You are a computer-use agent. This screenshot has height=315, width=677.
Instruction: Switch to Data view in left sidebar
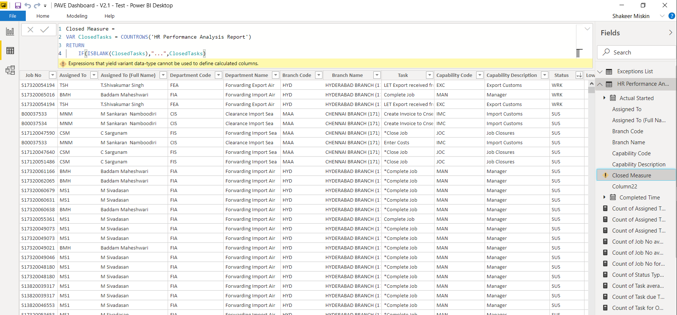[x=10, y=50]
